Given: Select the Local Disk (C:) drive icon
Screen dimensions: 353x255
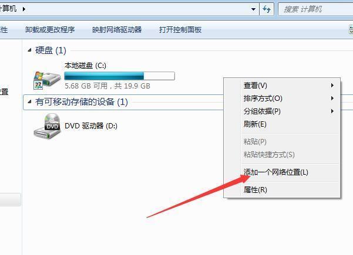Looking at the screenshot, I should coord(47,80).
